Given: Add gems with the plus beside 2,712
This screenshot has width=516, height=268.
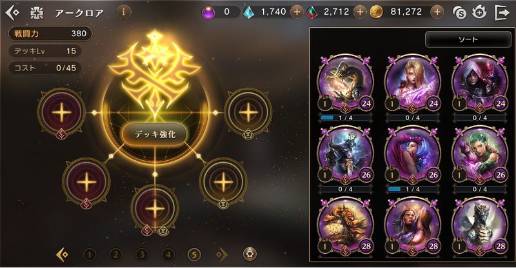Looking at the screenshot, I should (x=361, y=12).
